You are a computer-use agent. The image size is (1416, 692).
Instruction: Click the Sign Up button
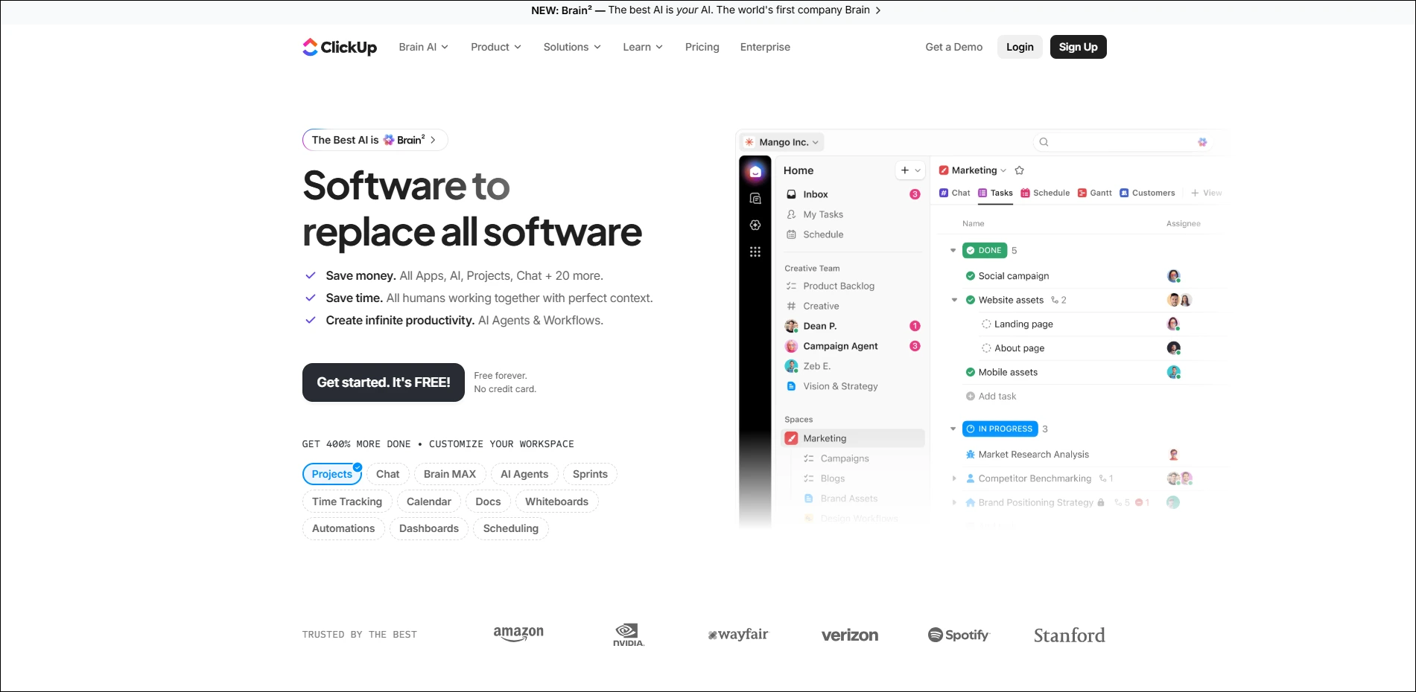click(1078, 47)
